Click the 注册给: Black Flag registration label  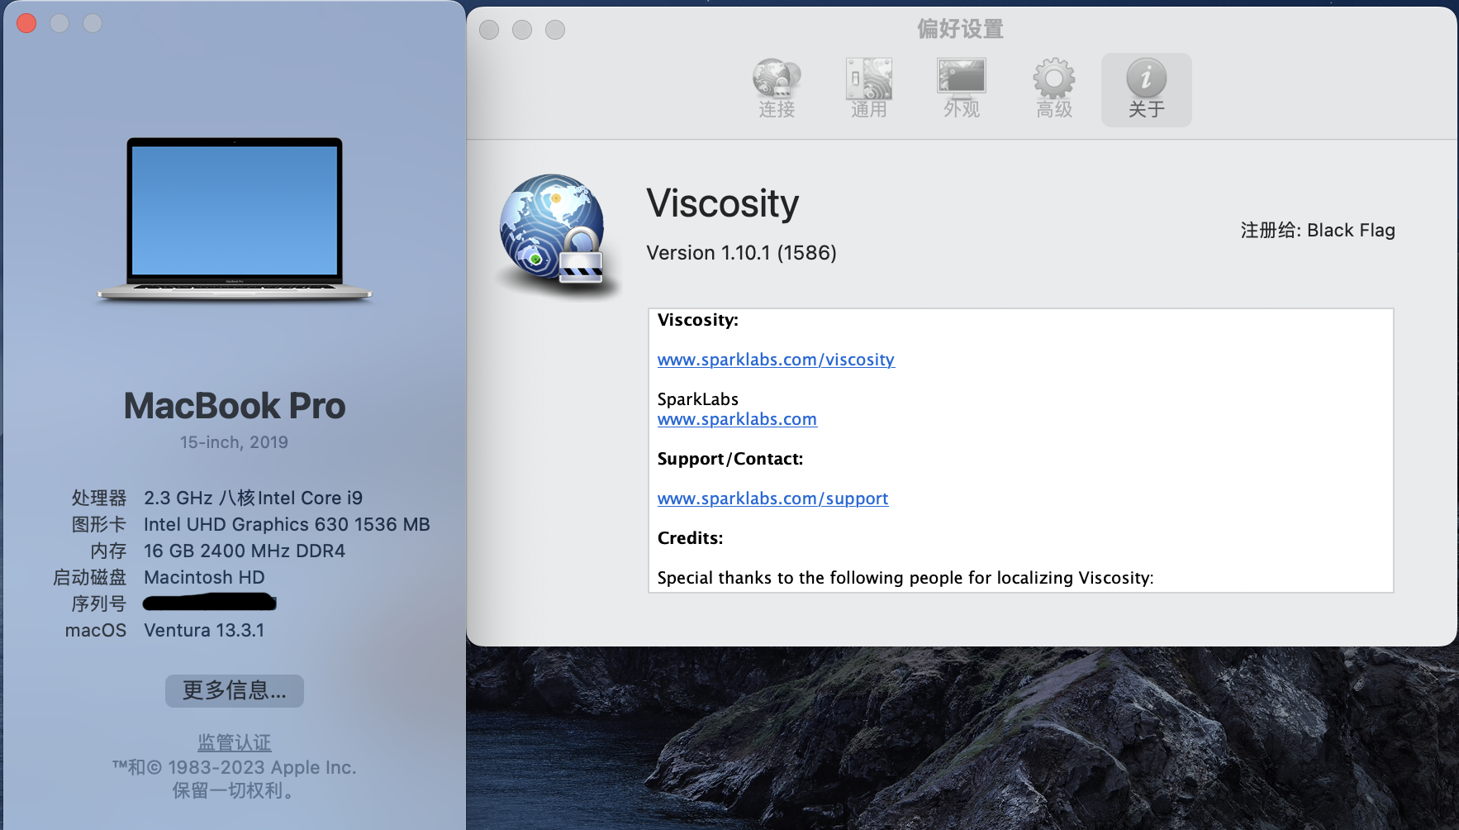[1317, 231]
